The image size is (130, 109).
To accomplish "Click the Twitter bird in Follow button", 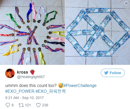I will coord(106,73).
